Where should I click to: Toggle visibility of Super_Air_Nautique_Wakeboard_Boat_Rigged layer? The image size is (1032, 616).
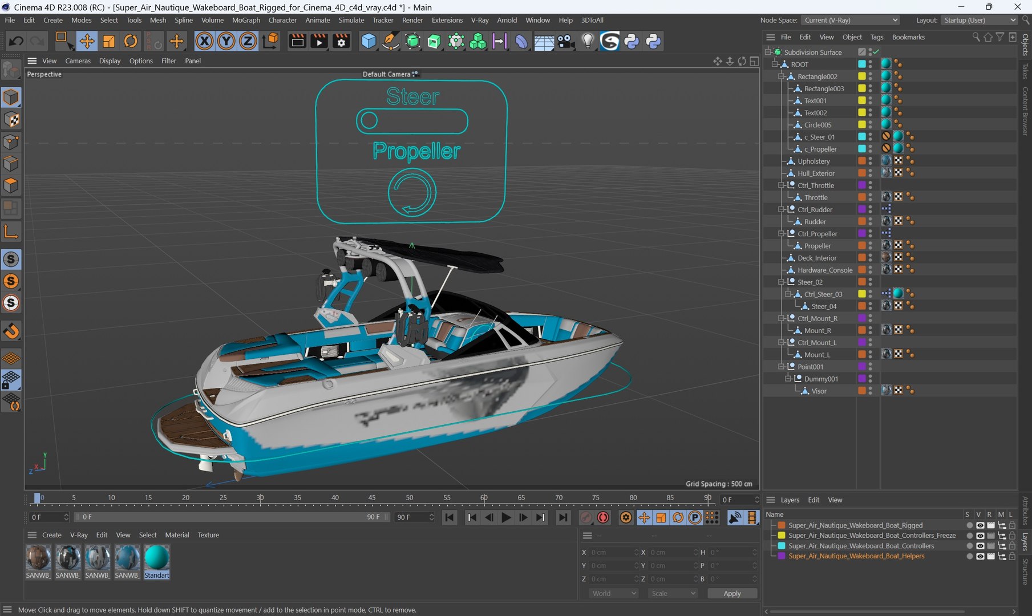[x=980, y=525]
